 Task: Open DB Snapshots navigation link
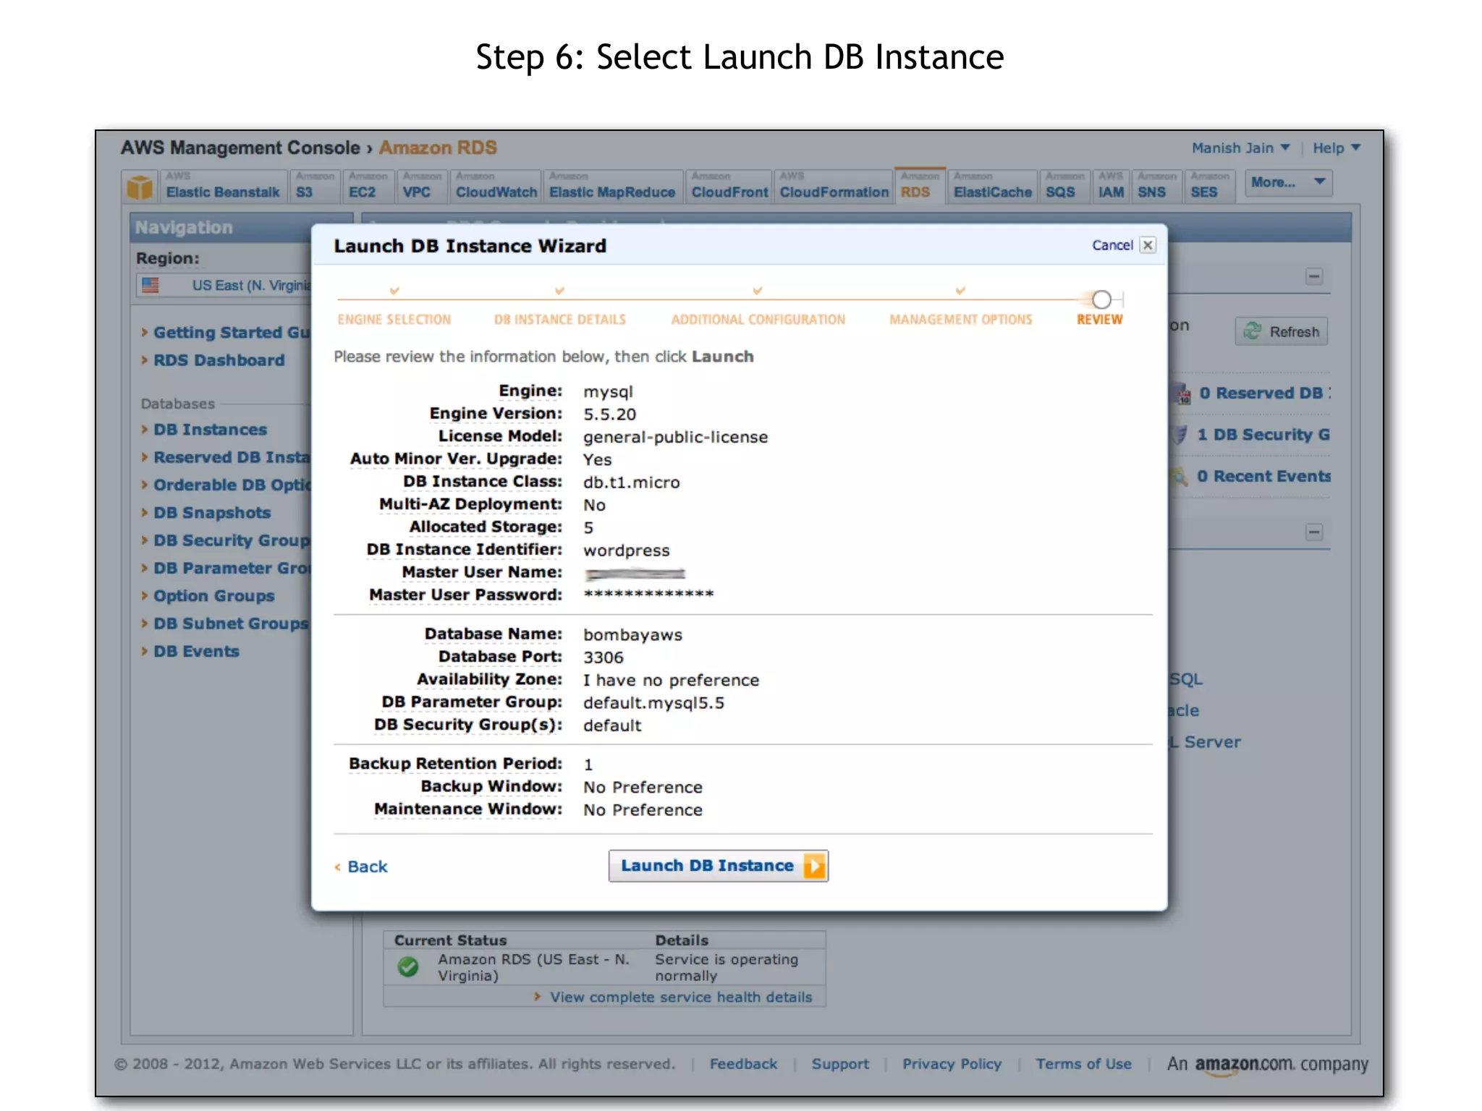click(212, 513)
